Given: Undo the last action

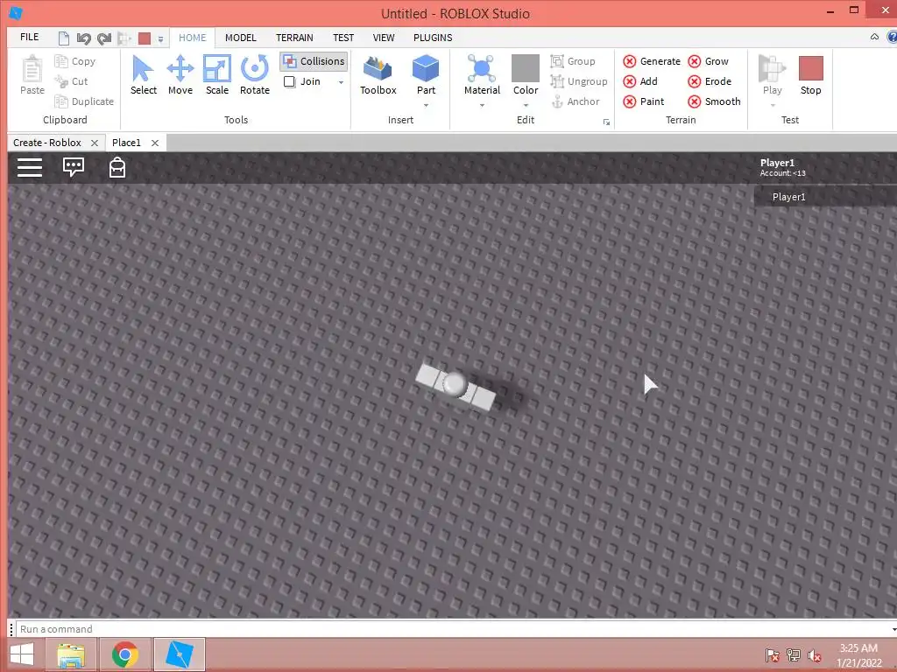Looking at the screenshot, I should click(83, 38).
